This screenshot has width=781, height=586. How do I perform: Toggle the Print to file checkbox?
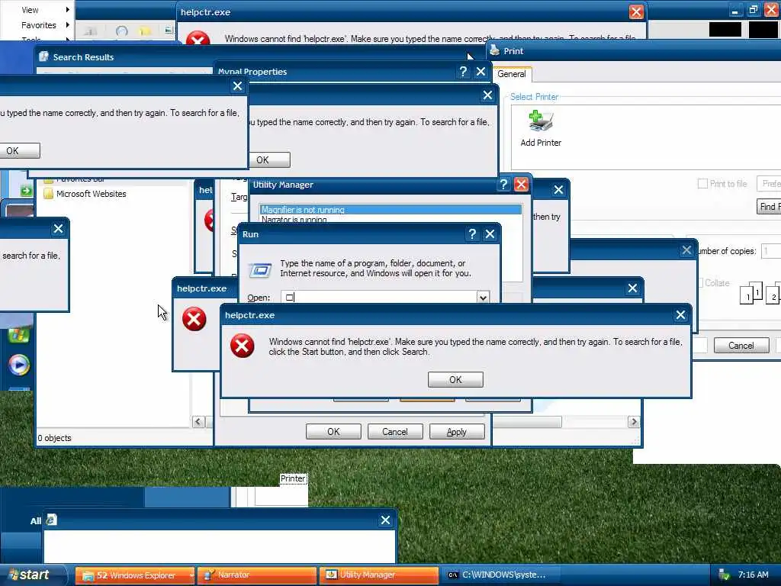coord(702,184)
